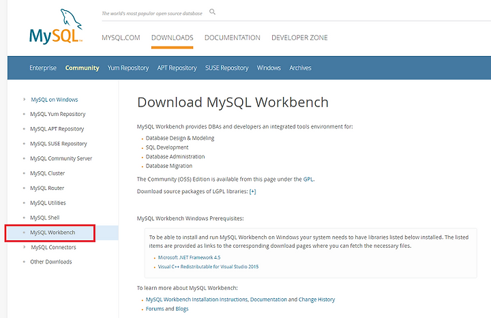
Task: Open MySQL Router sidebar link
Action: pyautogui.click(x=47, y=188)
